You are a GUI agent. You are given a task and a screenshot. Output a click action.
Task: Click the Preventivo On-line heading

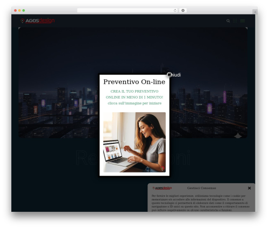click(x=134, y=82)
